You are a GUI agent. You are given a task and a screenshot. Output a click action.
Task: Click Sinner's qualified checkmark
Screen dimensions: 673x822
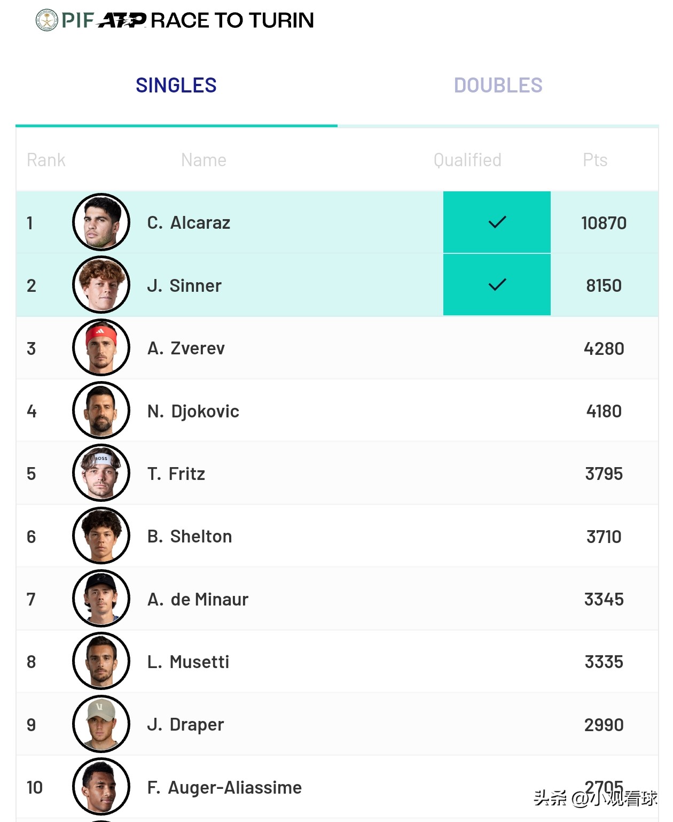(x=497, y=285)
